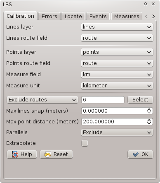Click the Help button with its lifebuoy icon

[22, 154]
